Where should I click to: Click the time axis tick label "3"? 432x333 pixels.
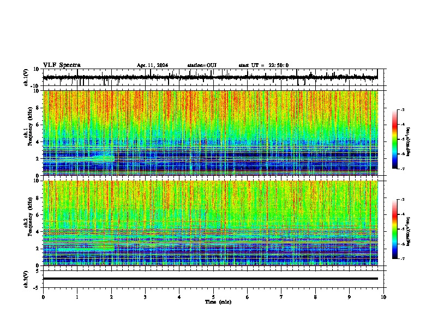coord(145,297)
